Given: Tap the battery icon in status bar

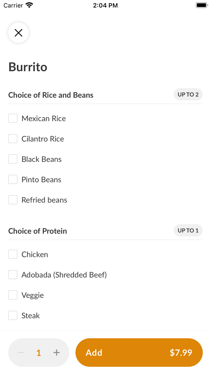Looking at the screenshot, I should coord(202,5).
